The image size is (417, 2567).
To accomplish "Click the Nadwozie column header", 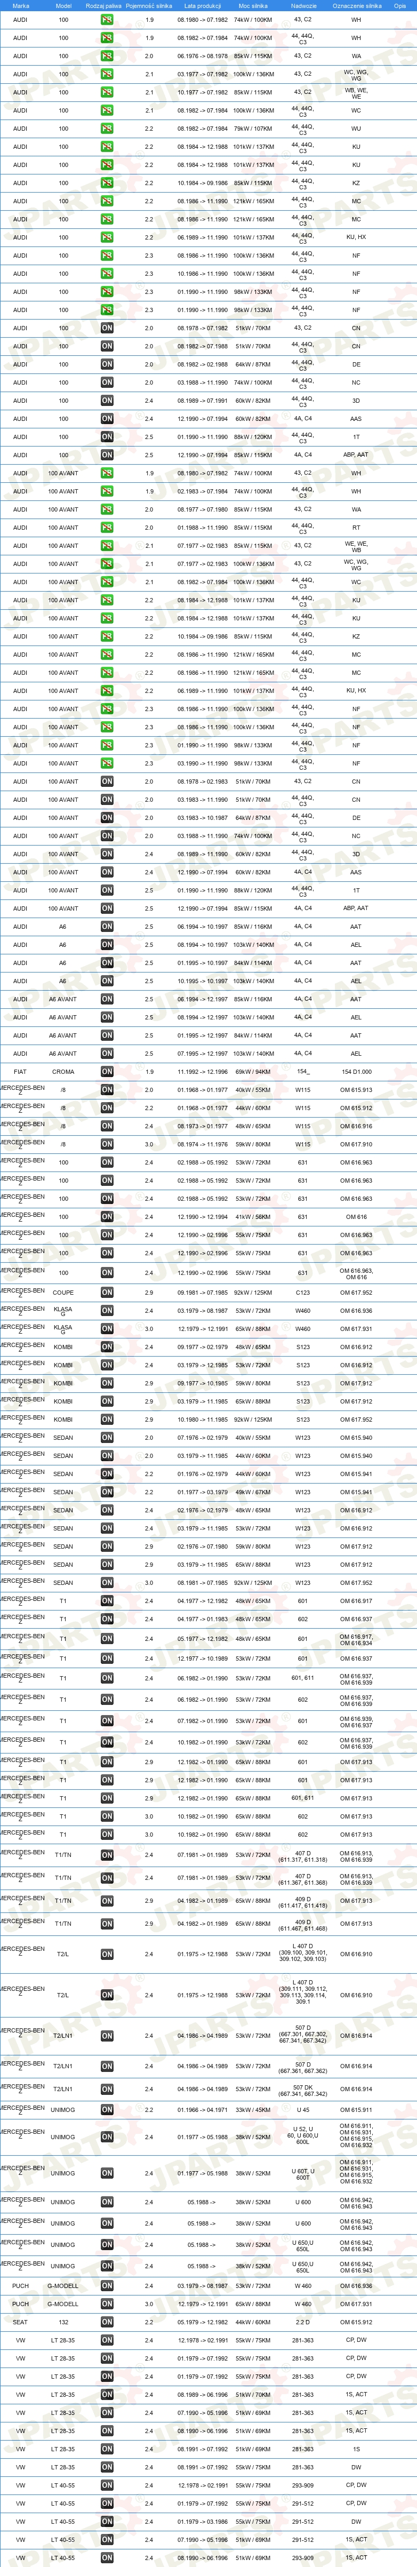I will tap(303, 6).
